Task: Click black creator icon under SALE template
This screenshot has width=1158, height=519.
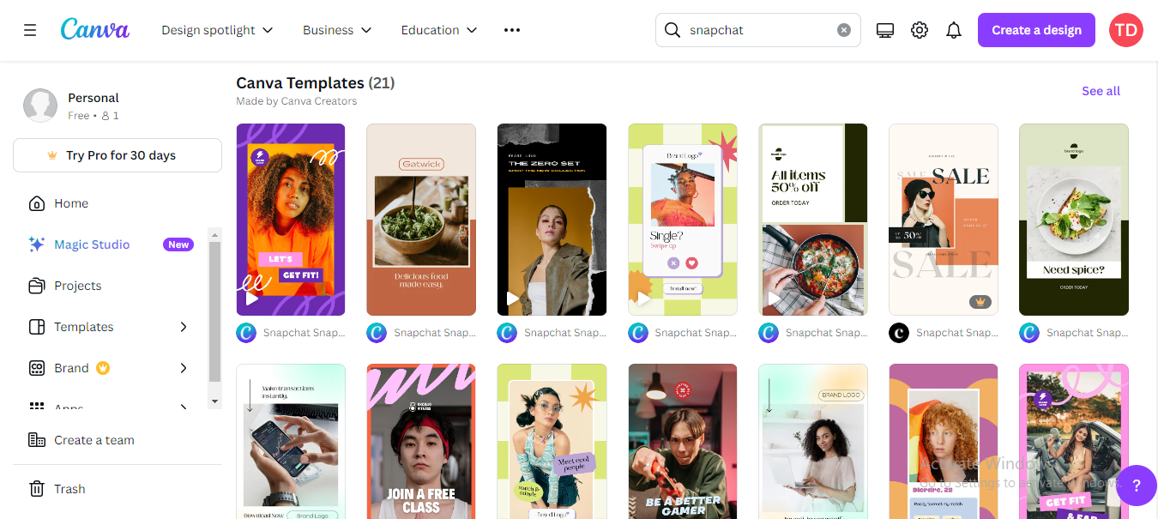Action: (899, 333)
